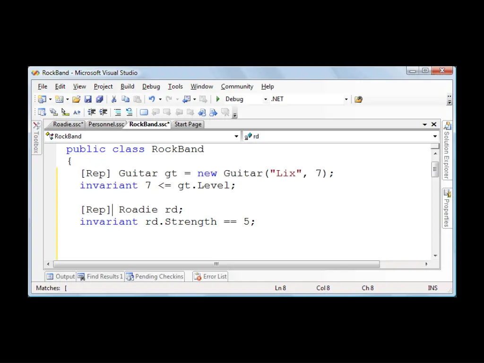Toggle a bookmark on current line
The width and height of the screenshot is (484, 363).
[x=144, y=112]
